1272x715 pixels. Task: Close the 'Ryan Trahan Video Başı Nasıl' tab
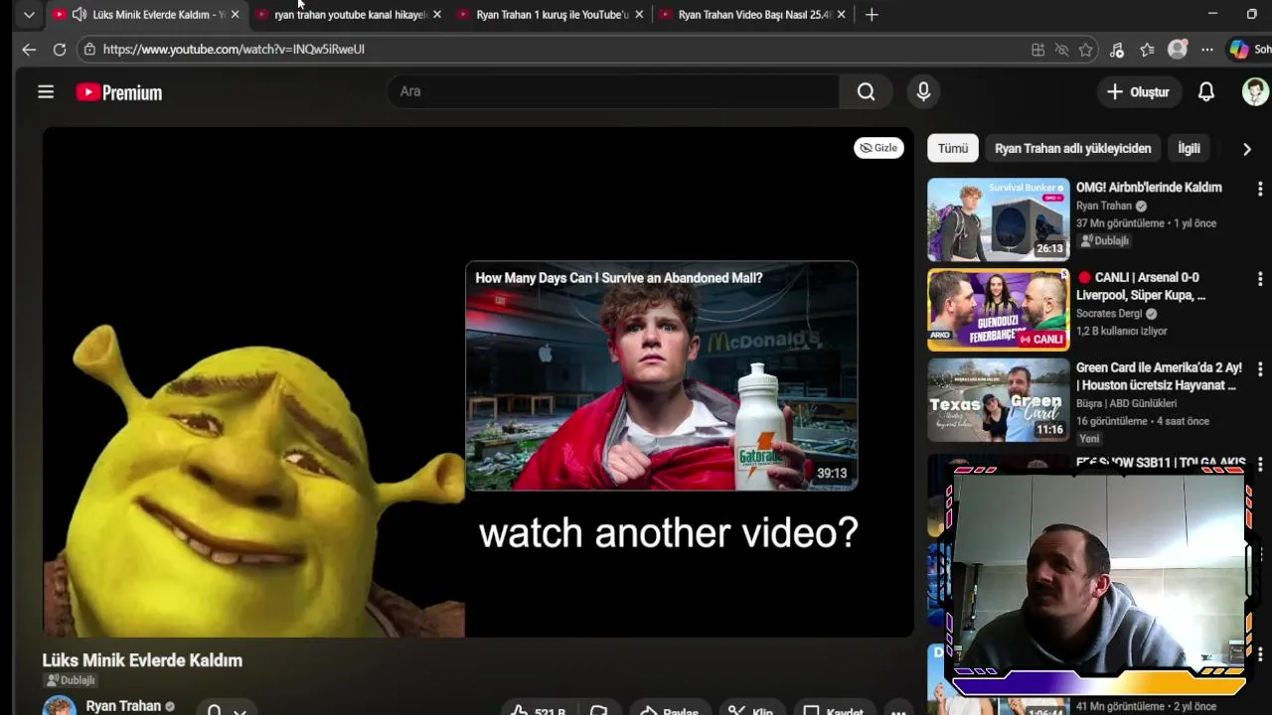842,15
